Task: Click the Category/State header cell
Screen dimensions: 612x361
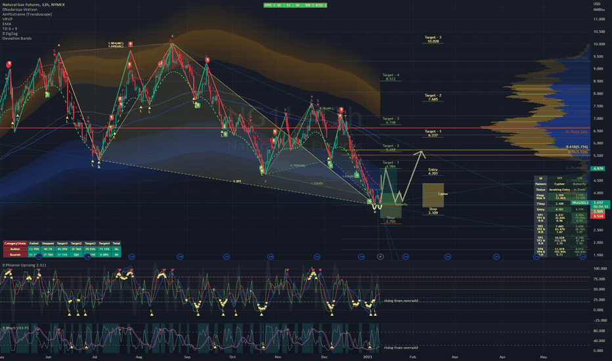Action: point(15,244)
